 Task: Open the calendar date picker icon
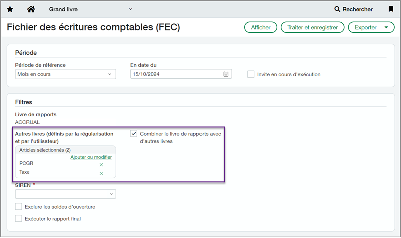226,74
